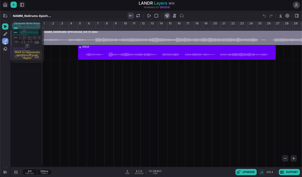Expand the right side panel
Viewport: 302px width, 177px height.
[x=297, y=16]
